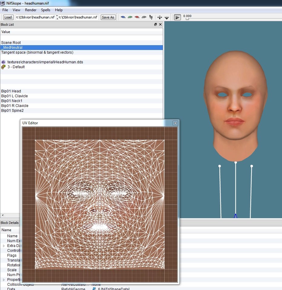282x290 pixels.
Task: Select the Bip01 Spine2 row
Action: [x=81, y=110]
